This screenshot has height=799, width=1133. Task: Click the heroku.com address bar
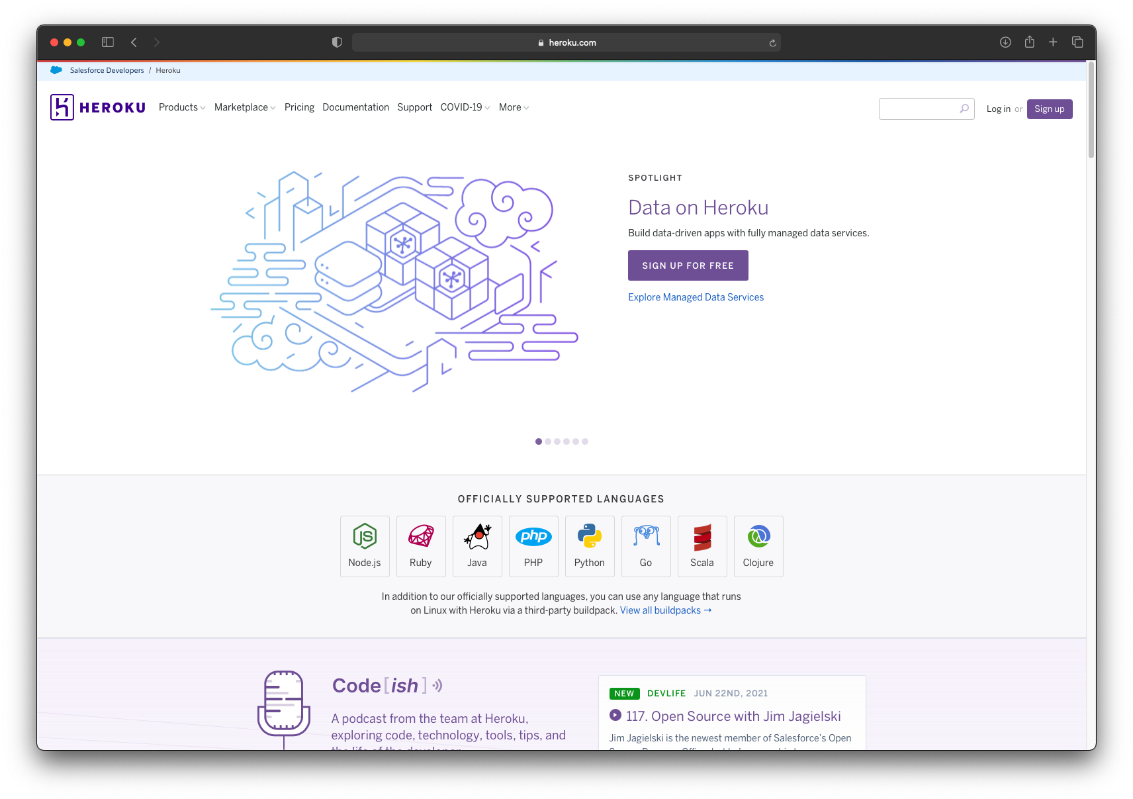[566, 42]
